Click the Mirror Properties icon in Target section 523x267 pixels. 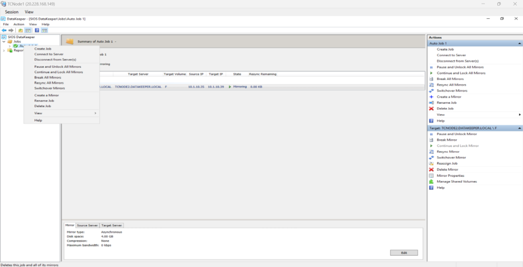pyautogui.click(x=431, y=176)
